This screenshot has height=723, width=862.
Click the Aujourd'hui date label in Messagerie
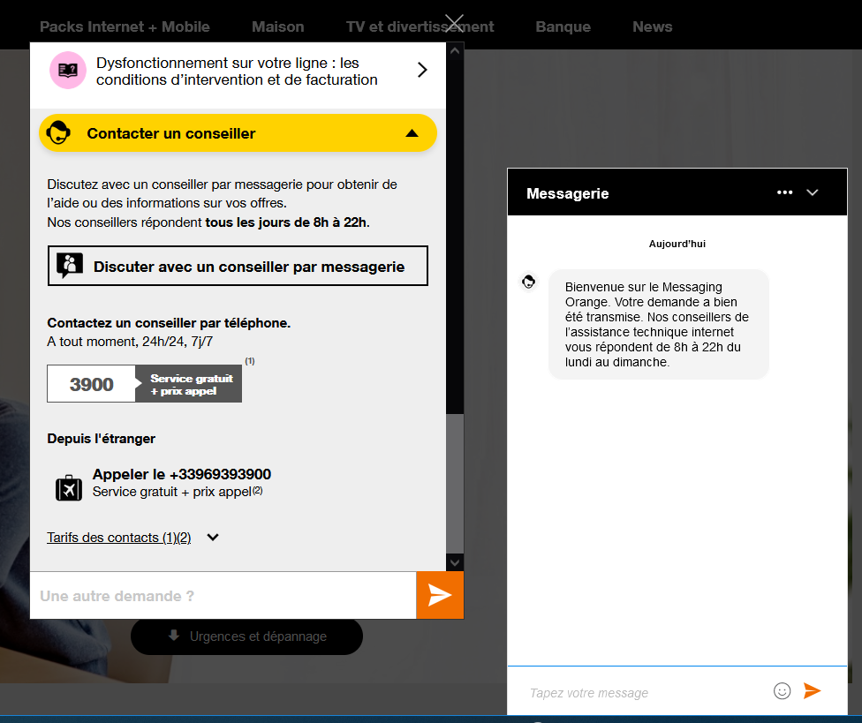click(x=677, y=244)
